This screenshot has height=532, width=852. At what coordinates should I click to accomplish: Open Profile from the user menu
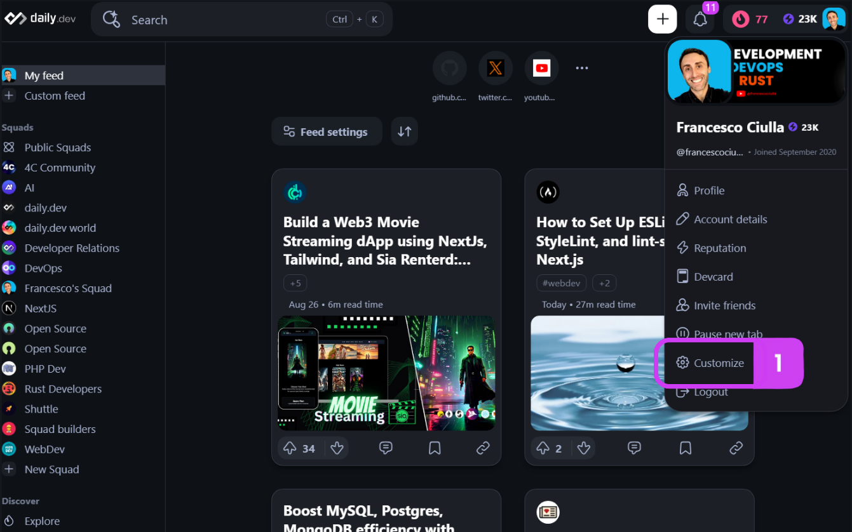pyautogui.click(x=756, y=190)
